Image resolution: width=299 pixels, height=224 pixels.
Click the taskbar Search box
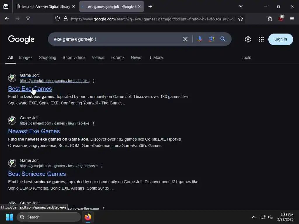(49, 217)
